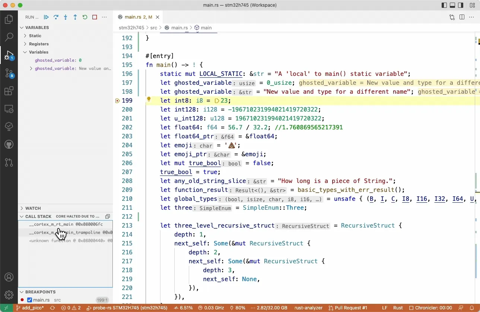Toggle the primary side bar visibility
The height and width of the screenshot is (312, 480).
444,5
